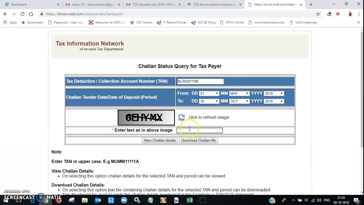
Task: Click the eraser-shaped extension icon in toolbar
Action: [329, 14]
